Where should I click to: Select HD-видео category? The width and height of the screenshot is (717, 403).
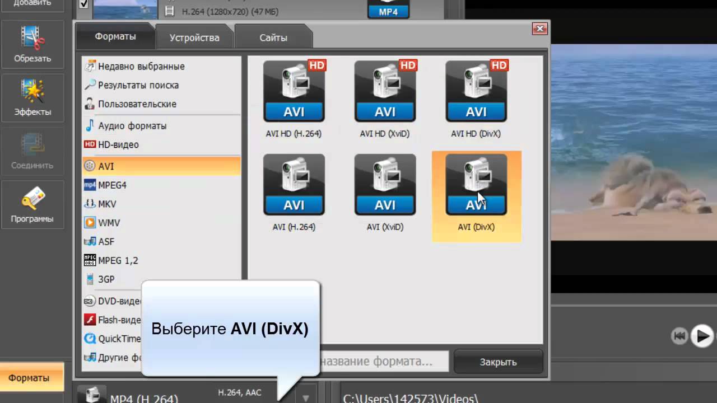tap(162, 144)
